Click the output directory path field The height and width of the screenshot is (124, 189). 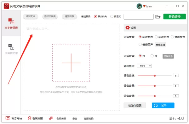(139, 17)
